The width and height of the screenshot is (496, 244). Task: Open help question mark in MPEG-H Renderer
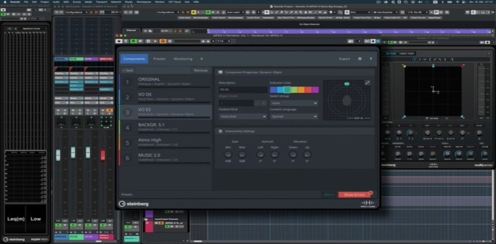pyautogui.click(x=371, y=59)
